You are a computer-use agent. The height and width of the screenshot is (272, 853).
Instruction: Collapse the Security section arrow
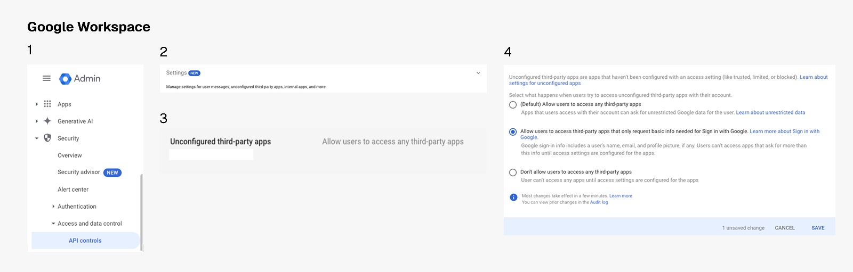point(36,138)
